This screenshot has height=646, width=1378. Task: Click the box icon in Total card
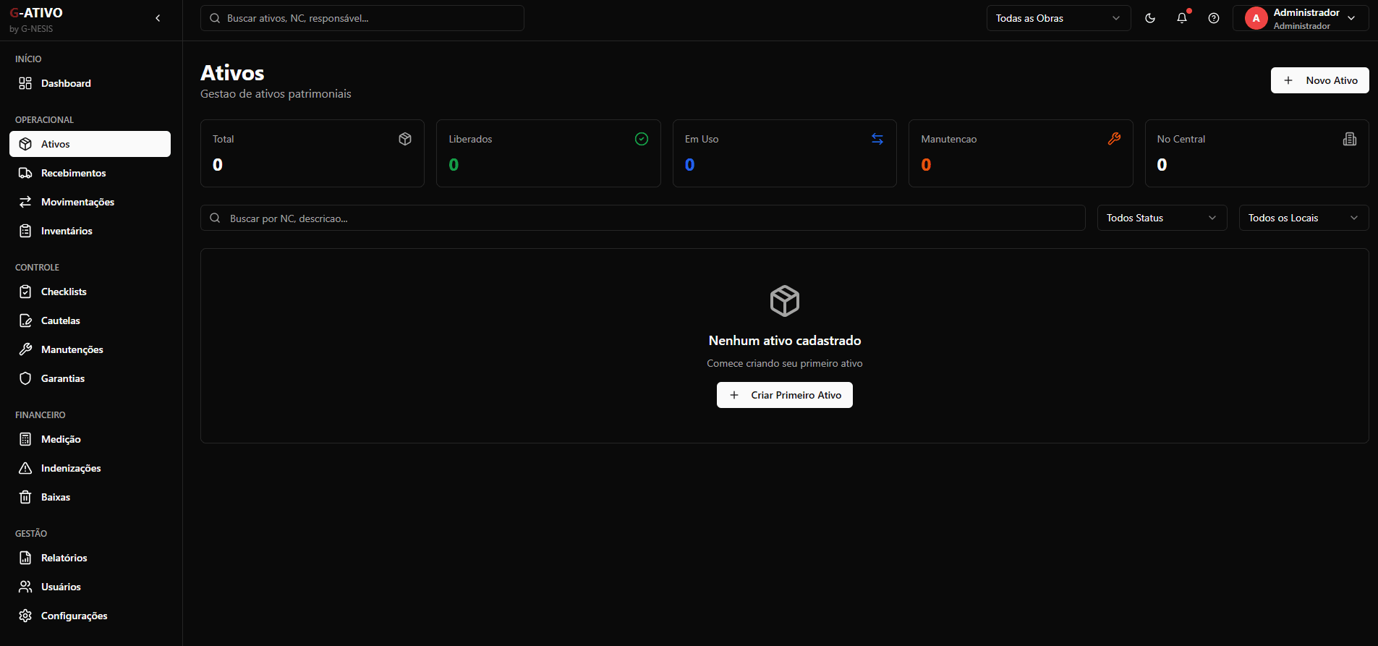[x=405, y=139]
